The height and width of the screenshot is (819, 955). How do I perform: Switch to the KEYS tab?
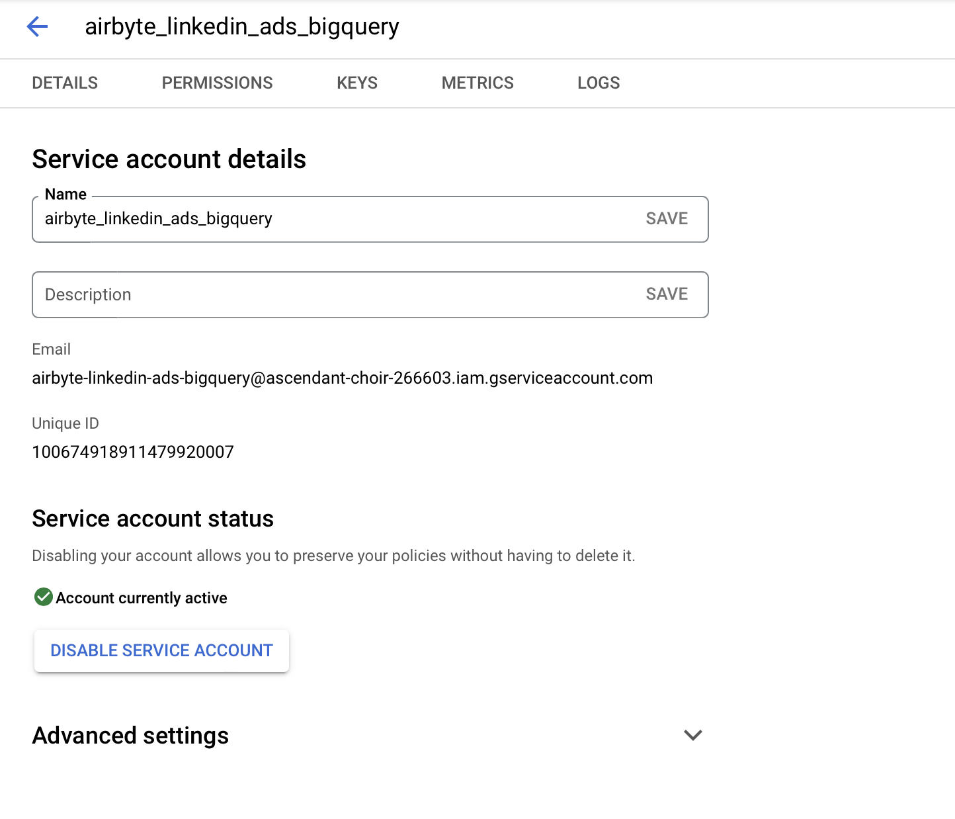point(356,83)
